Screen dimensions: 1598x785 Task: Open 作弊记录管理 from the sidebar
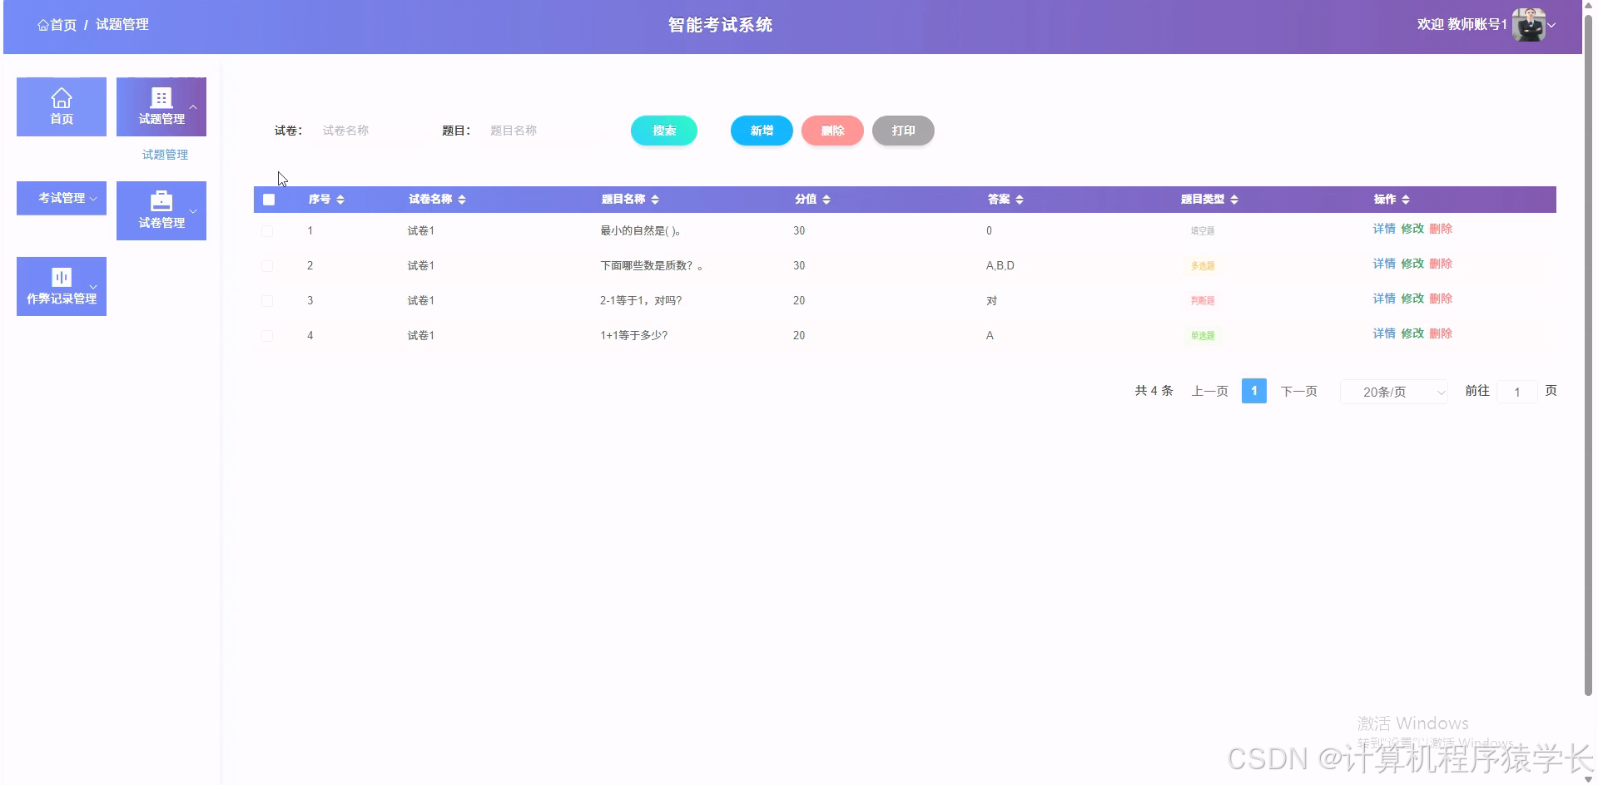click(x=61, y=285)
